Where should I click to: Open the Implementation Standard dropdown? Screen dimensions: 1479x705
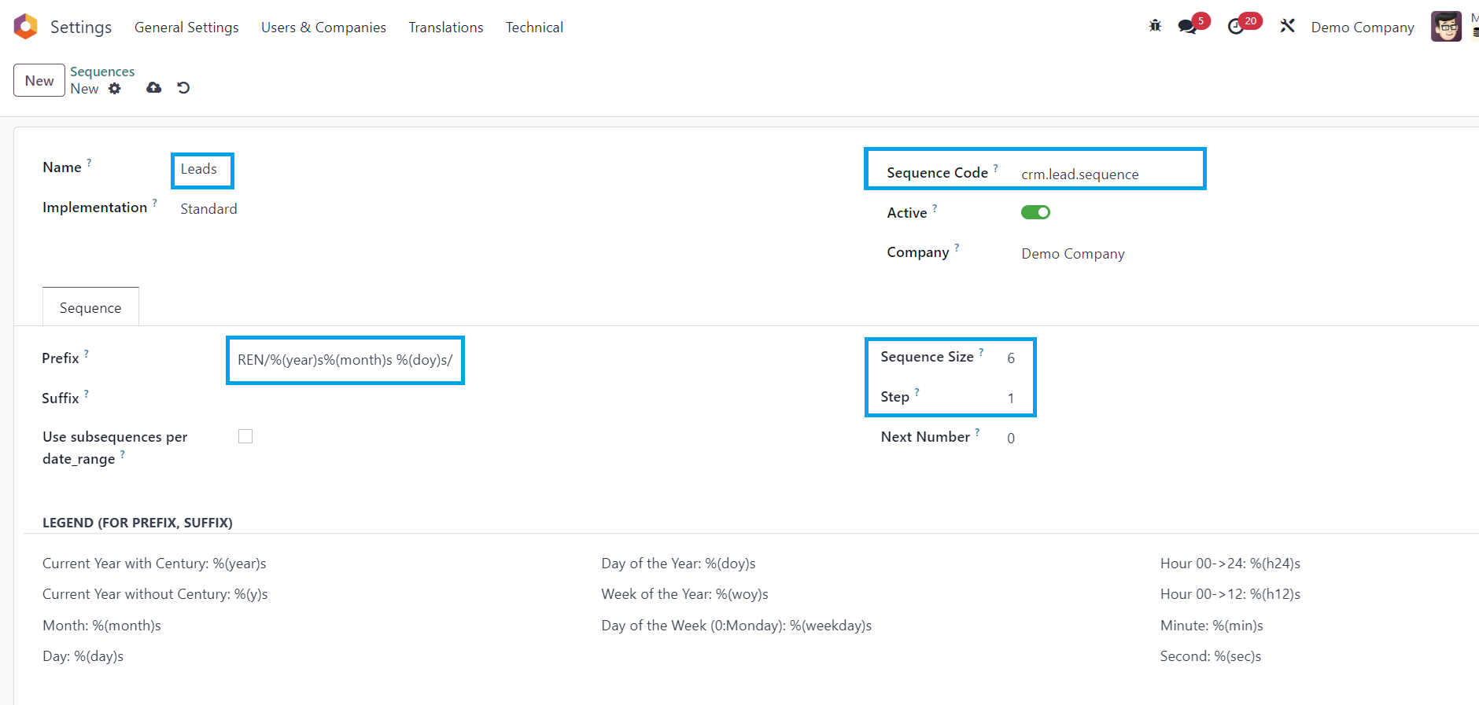(x=208, y=209)
